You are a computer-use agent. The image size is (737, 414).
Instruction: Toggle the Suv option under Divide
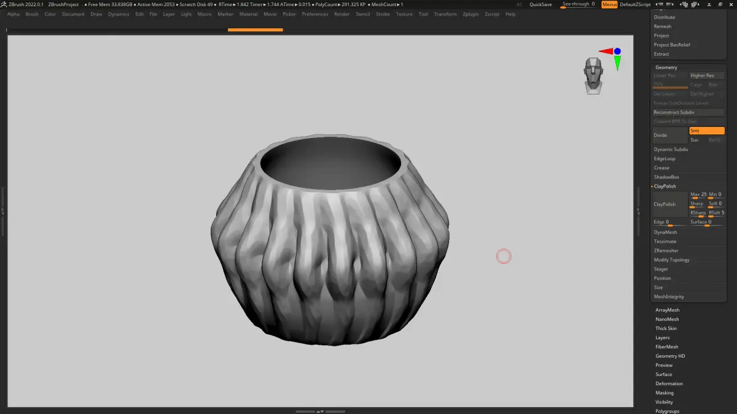(698, 140)
